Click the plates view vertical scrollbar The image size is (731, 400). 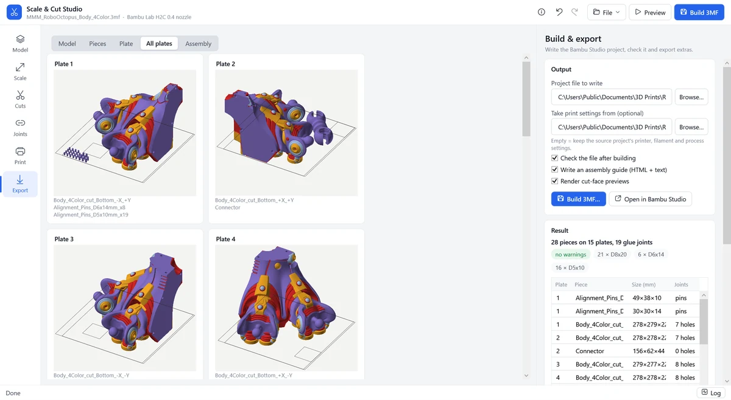coord(526,98)
